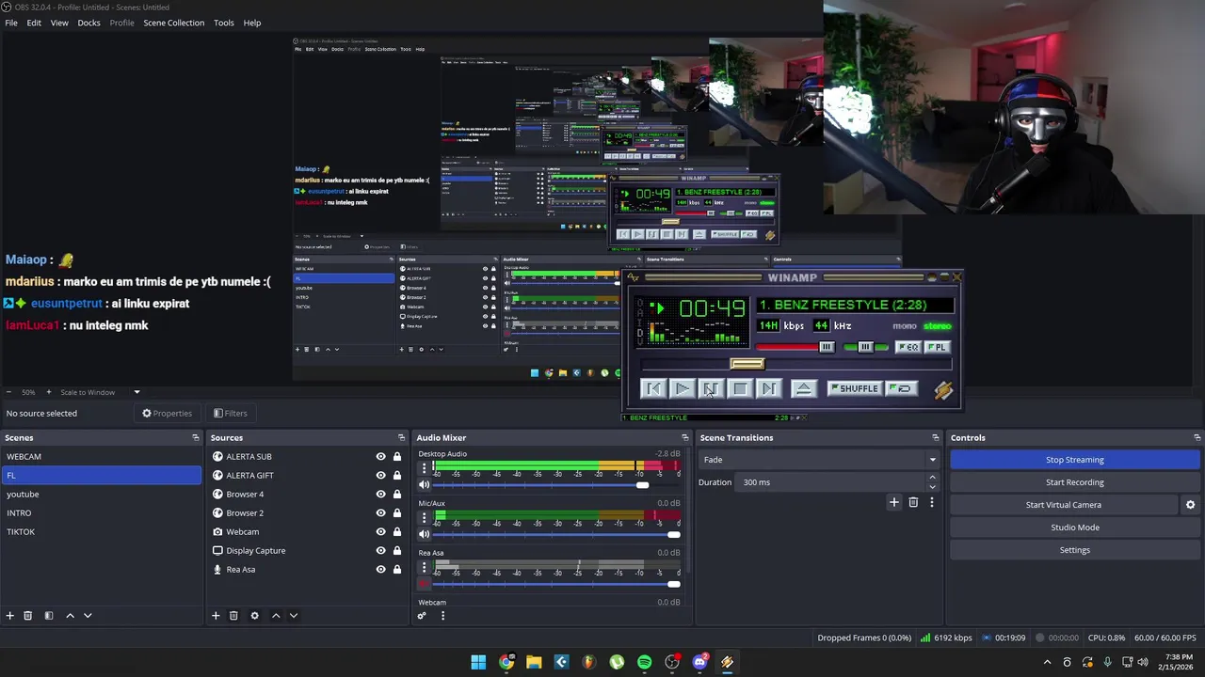Open the Docks menu

88,23
